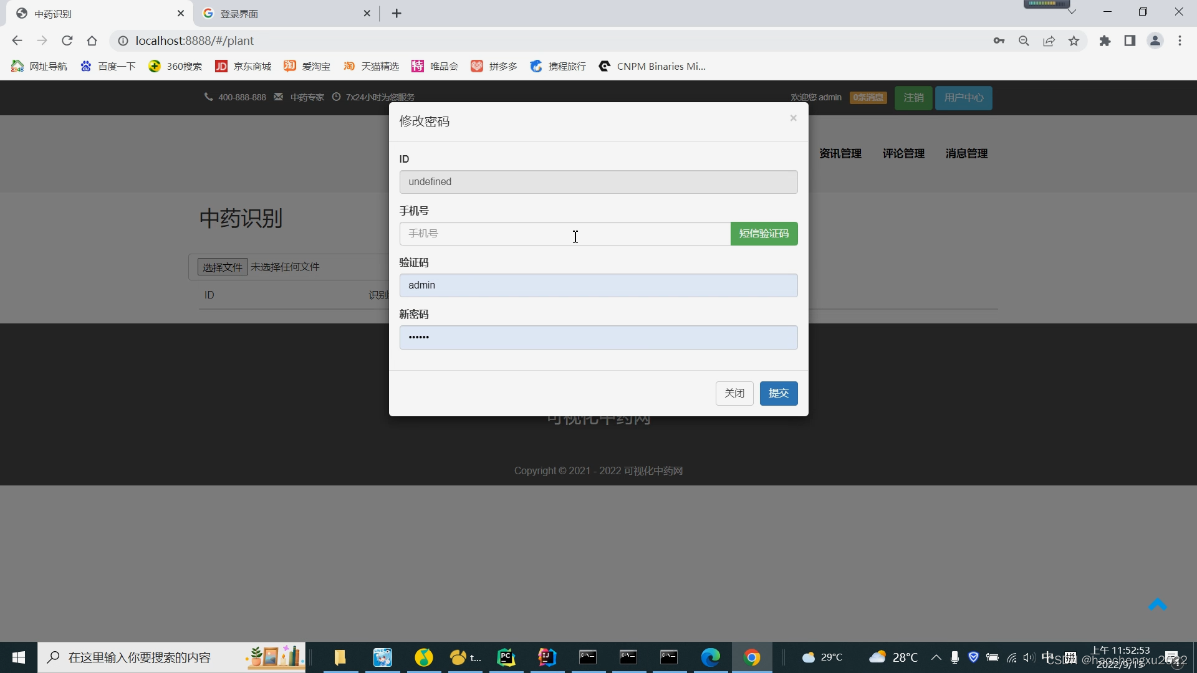Click the share icon in the address bar
Image resolution: width=1197 pixels, height=673 pixels.
pos(1049,41)
